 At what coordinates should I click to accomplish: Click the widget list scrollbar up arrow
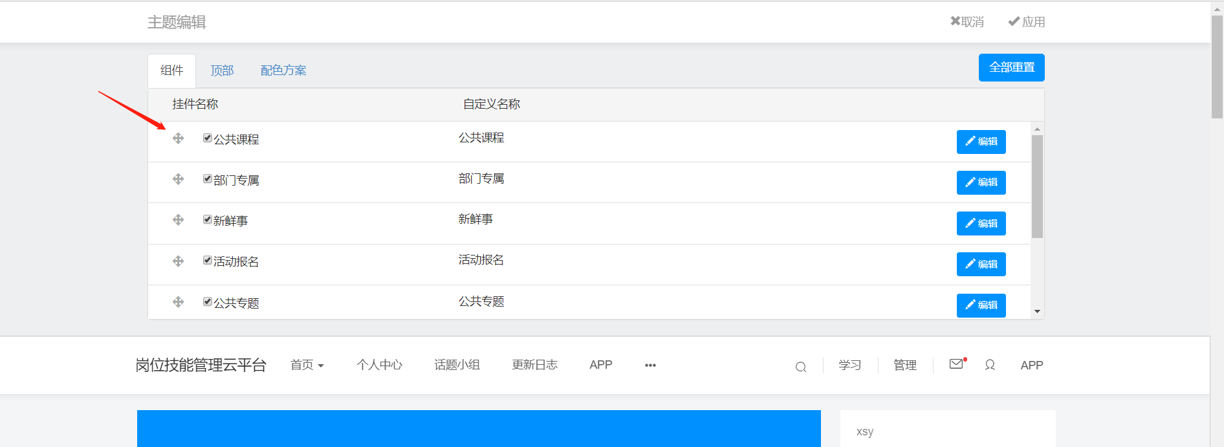click(x=1038, y=129)
